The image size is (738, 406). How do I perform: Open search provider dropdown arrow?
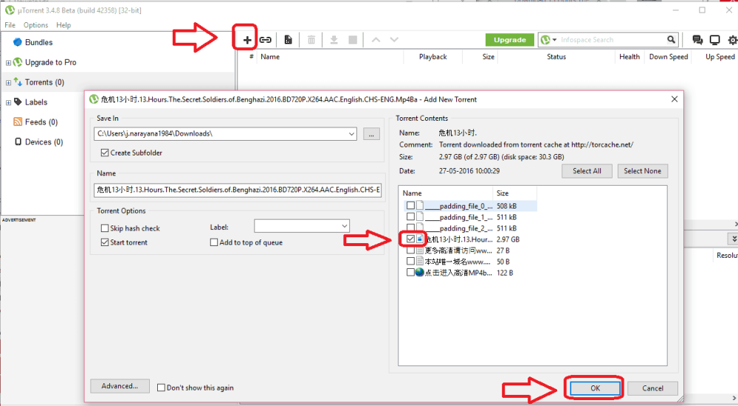(554, 40)
